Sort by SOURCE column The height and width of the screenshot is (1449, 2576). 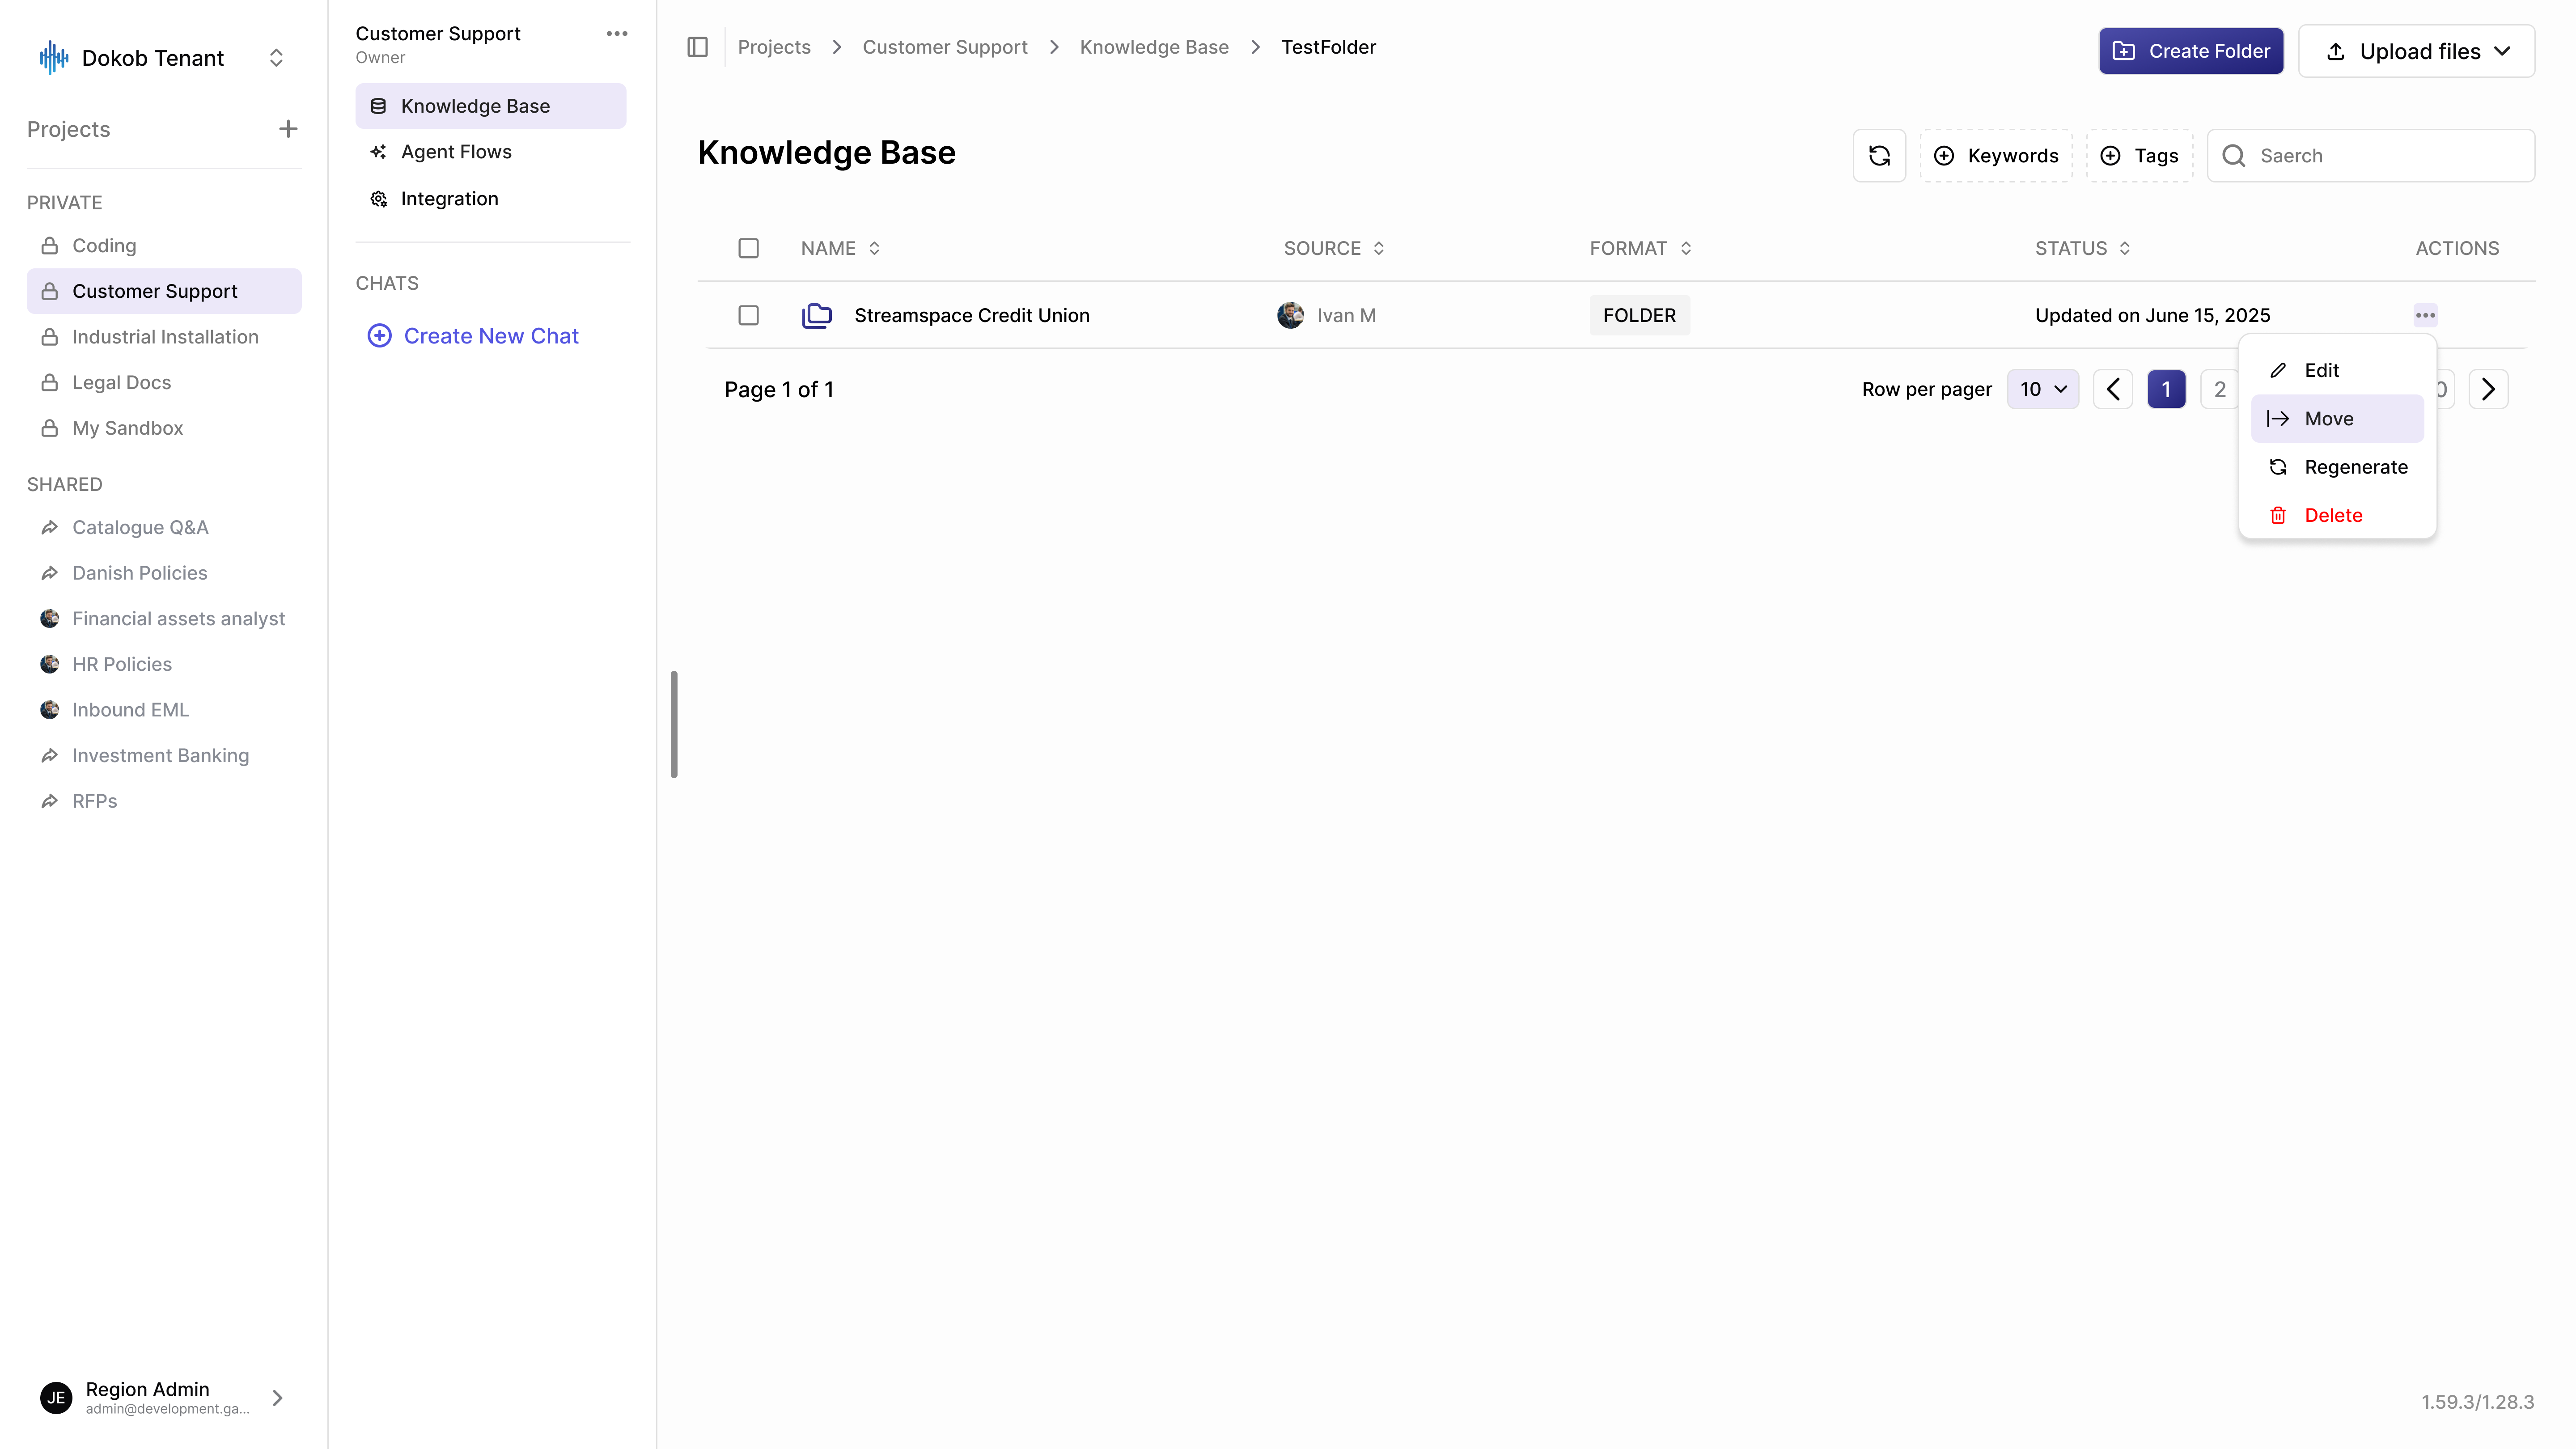pyautogui.click(x=1335, y=248)
